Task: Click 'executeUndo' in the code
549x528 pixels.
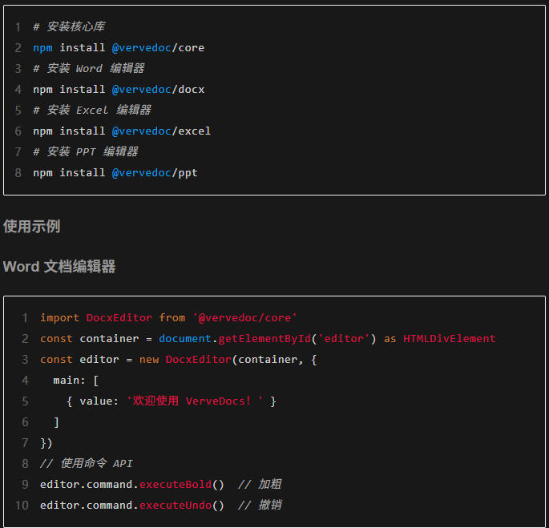Action: pos(176,506)
